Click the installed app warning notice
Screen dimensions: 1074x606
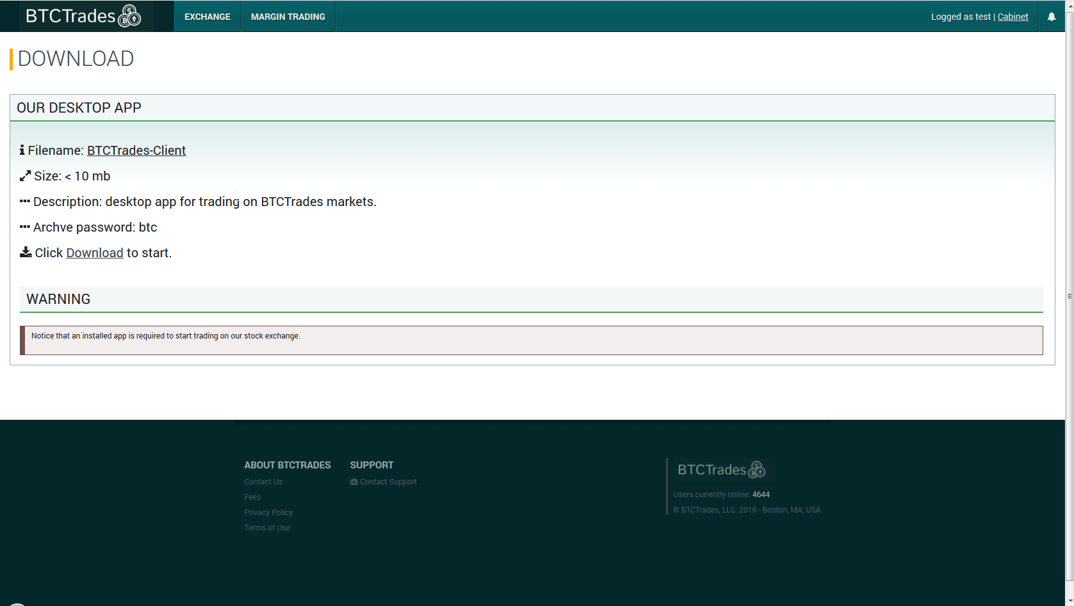click(532, 340)
